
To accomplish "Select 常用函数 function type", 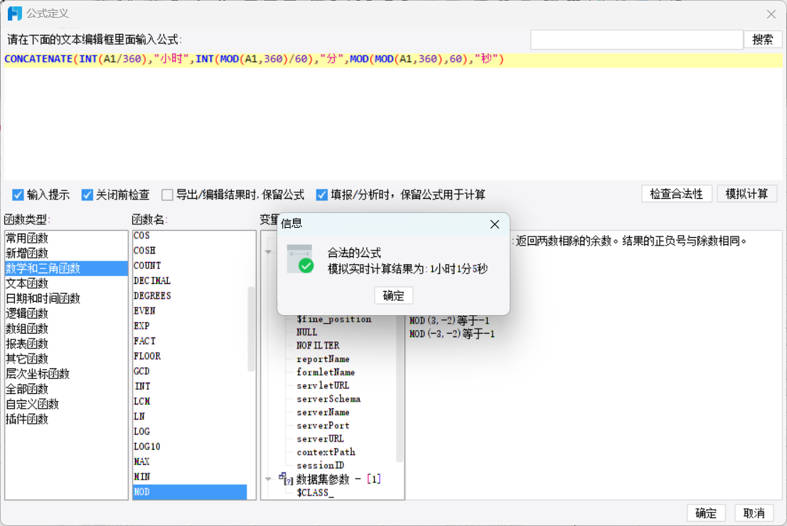I will (x=66, y=238).
